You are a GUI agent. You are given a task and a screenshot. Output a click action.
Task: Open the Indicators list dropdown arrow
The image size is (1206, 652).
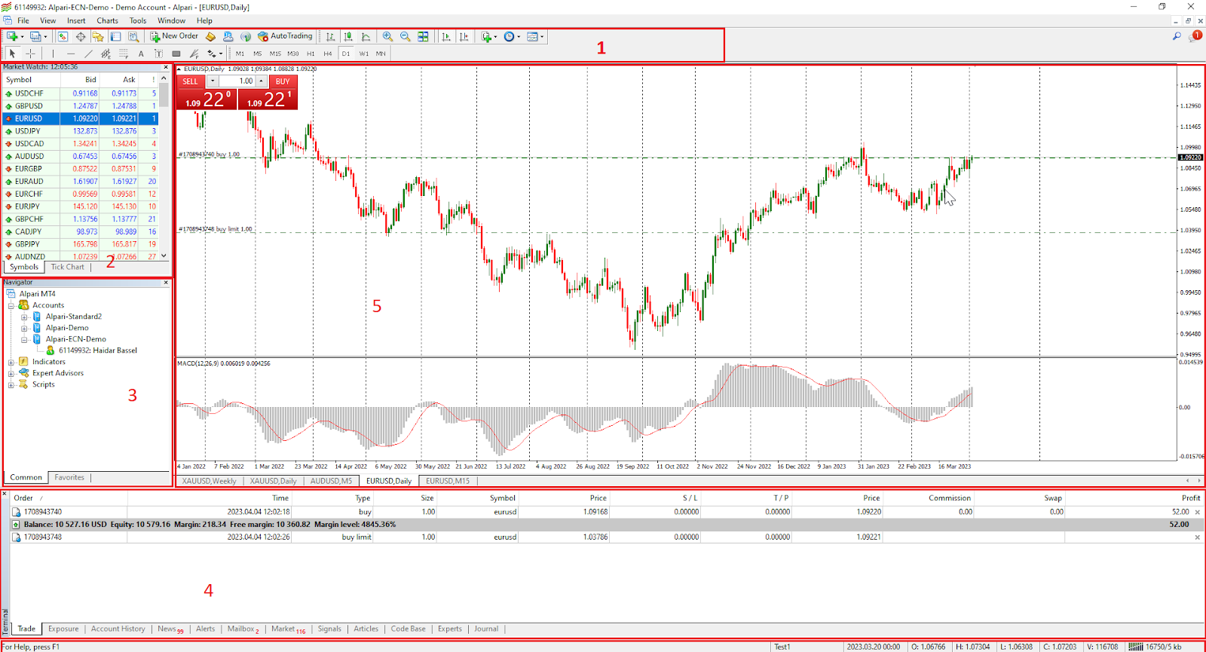[x=495, y=36]
